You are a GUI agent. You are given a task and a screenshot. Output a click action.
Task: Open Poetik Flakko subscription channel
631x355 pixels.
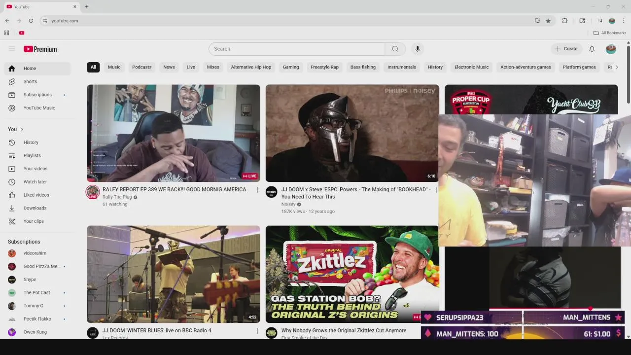click(37, 319)
